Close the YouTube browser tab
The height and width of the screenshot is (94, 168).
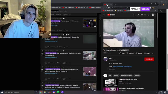point(112,5)
